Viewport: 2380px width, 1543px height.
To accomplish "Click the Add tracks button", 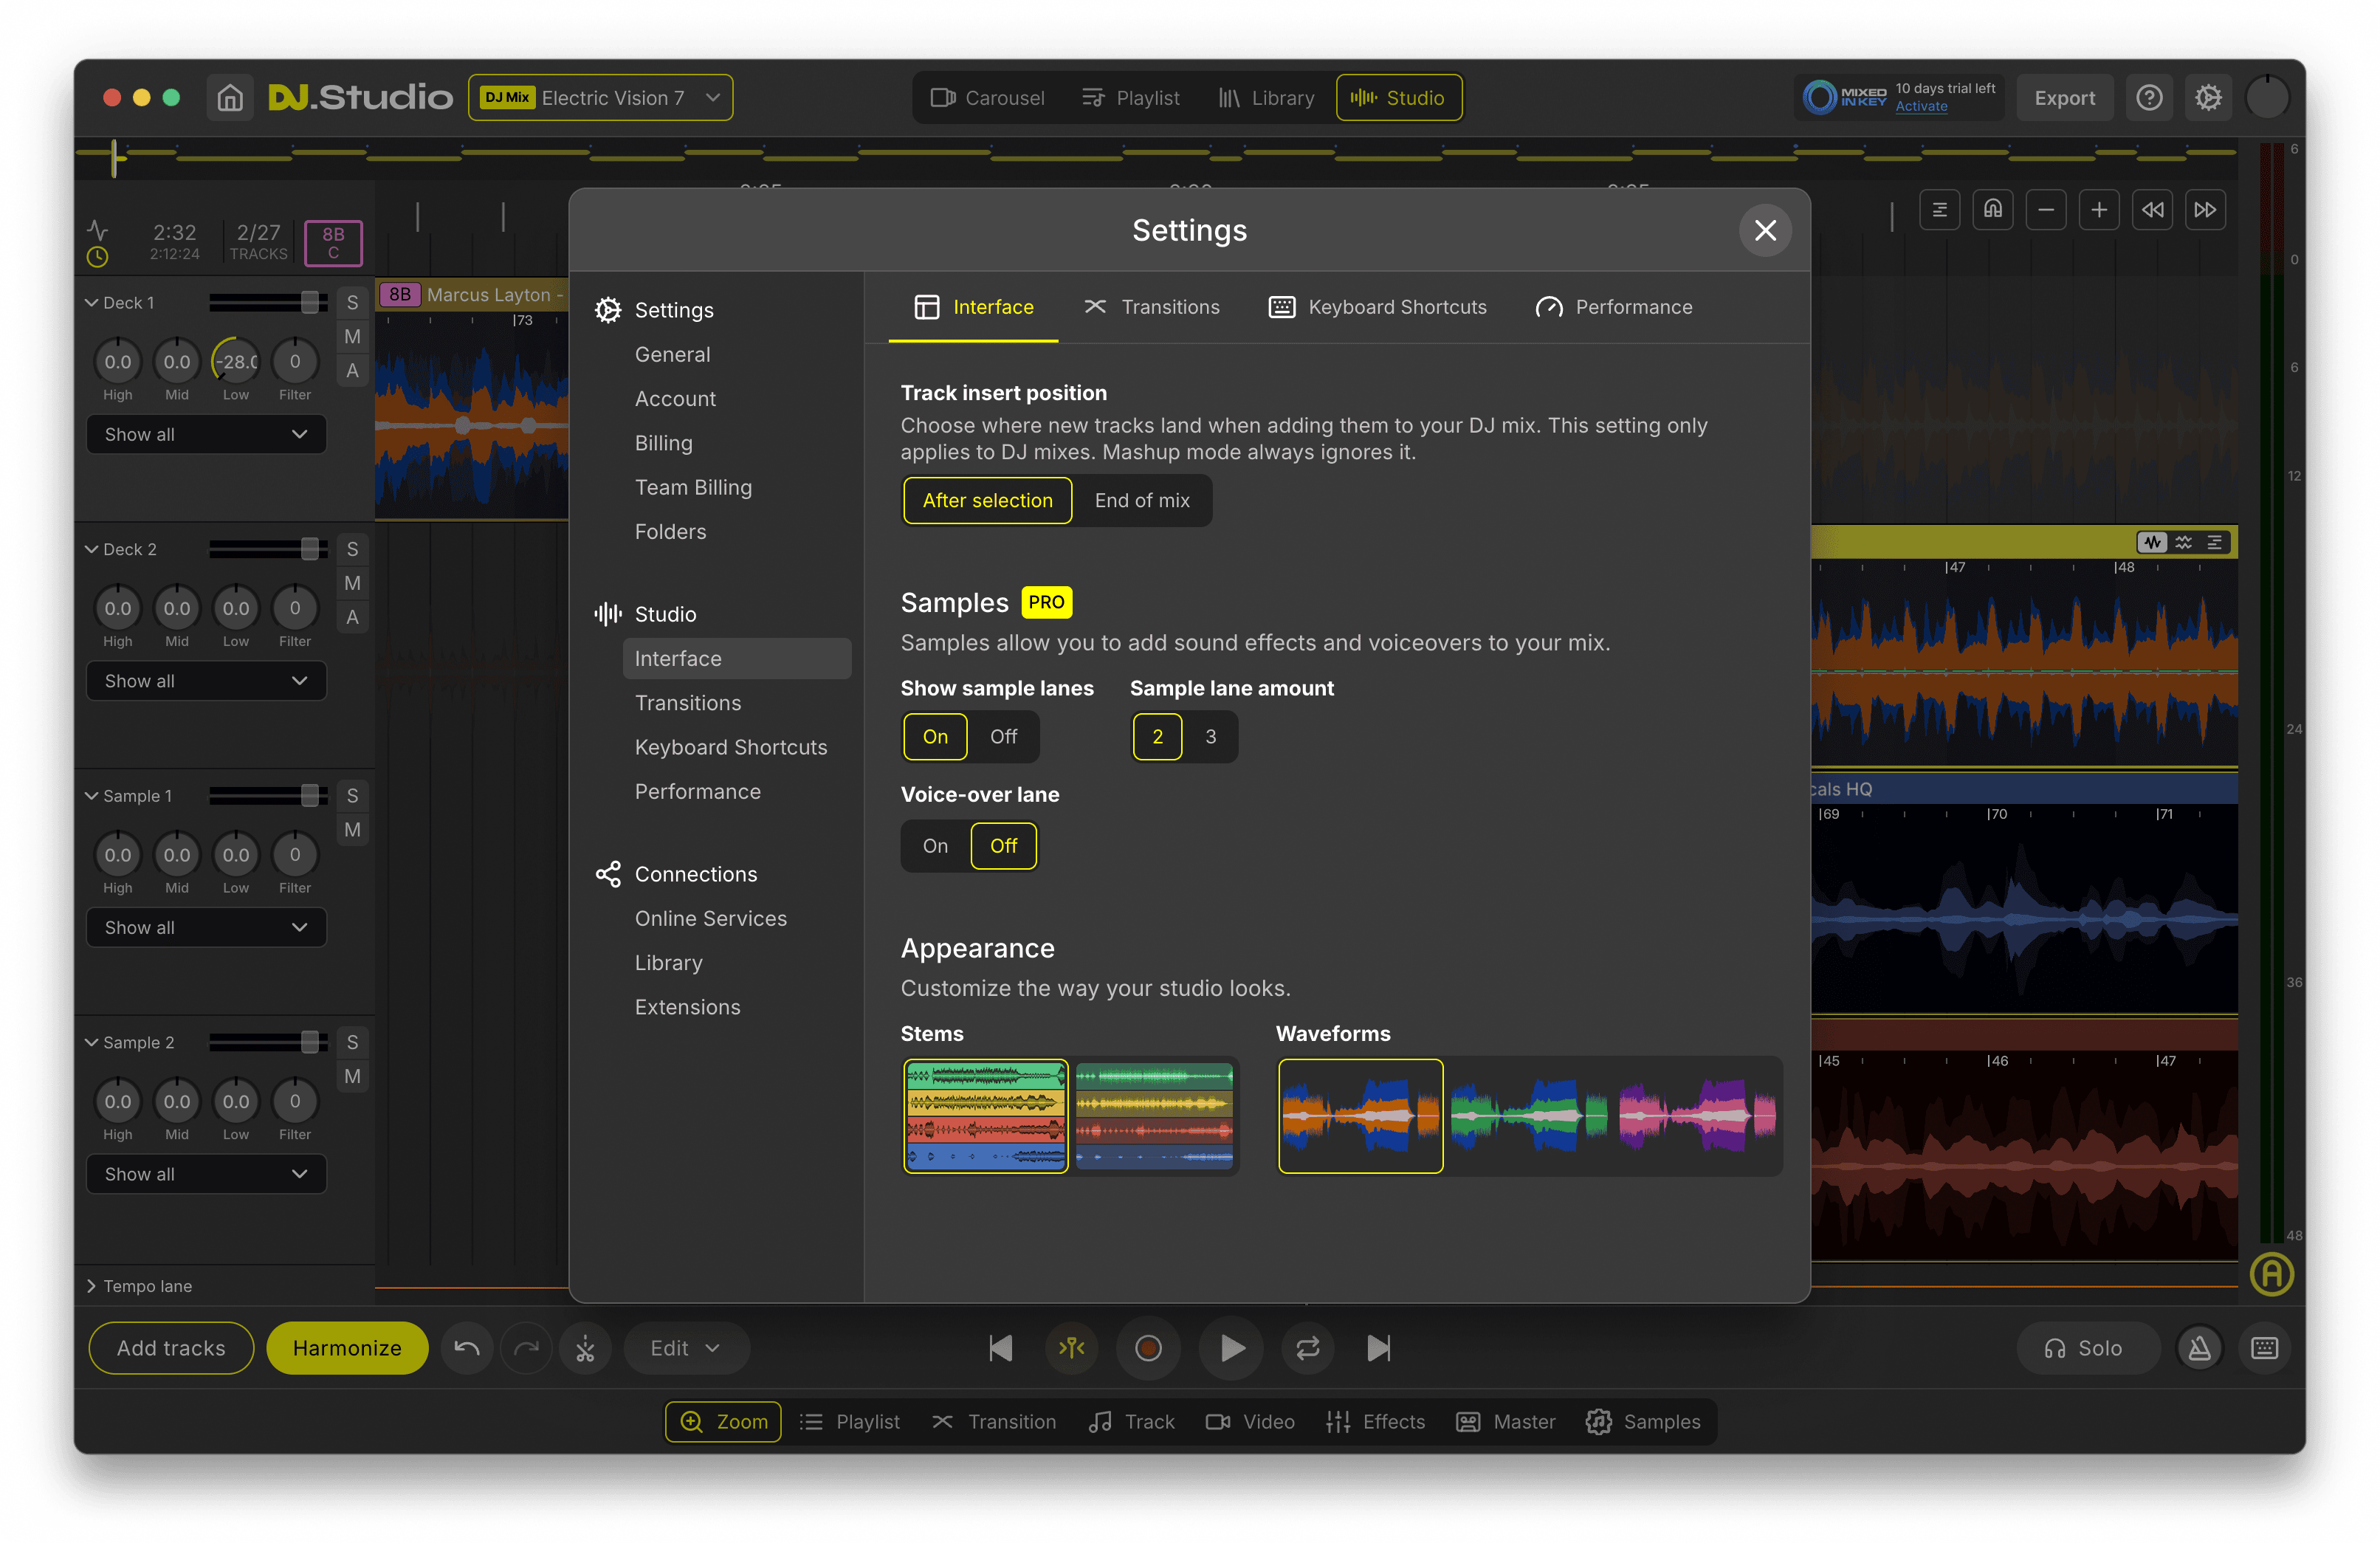I will pyautogui.click(x=171, y=1348).
